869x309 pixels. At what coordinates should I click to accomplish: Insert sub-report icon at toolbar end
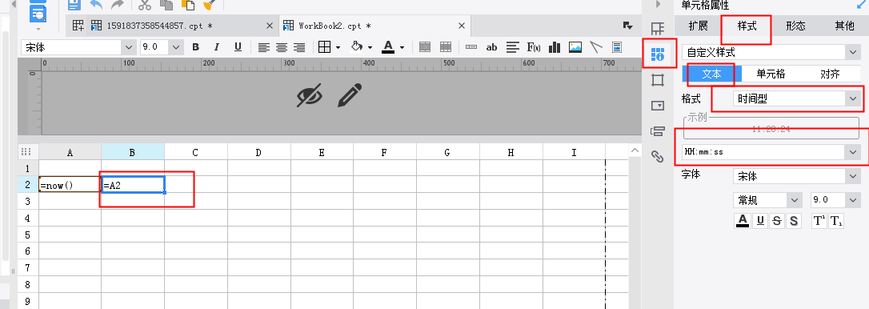click(617, 47)
